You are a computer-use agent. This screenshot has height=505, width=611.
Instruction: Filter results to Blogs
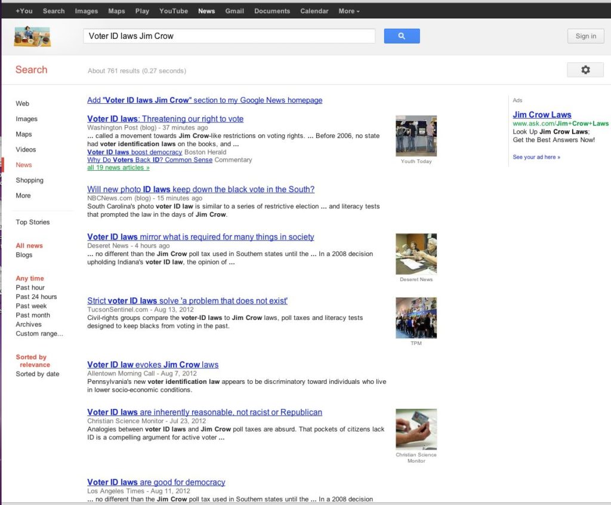24,255
